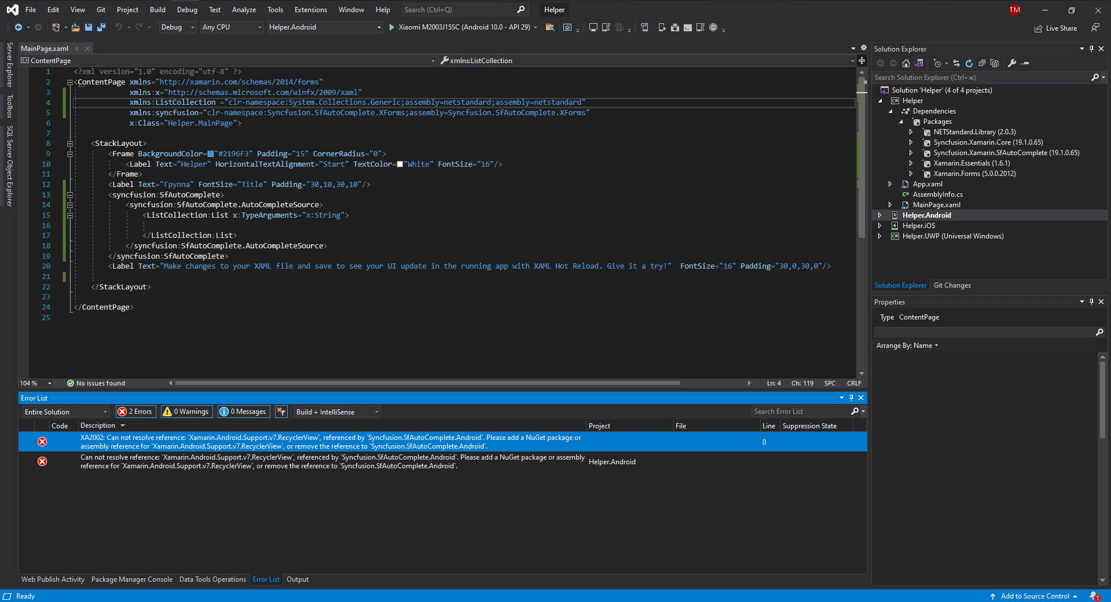Click the No issues found indicator

click(x=96, y=383)
